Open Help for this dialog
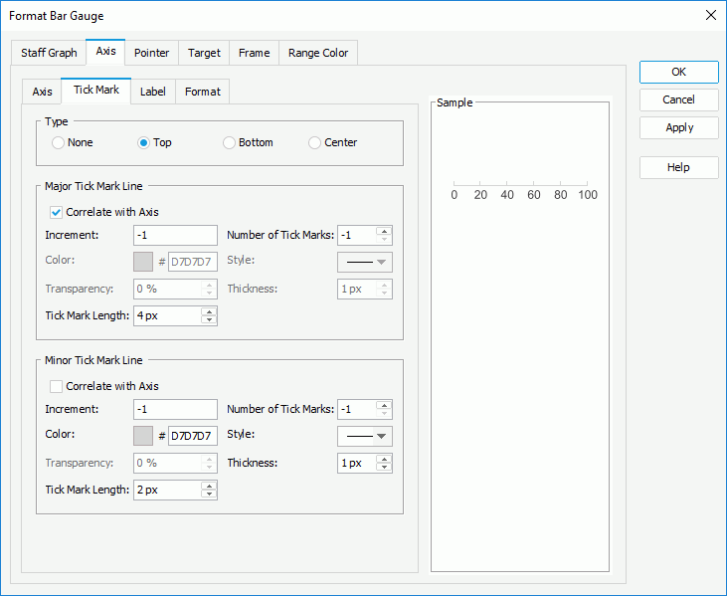727x596 pixels. click(679, 167)
